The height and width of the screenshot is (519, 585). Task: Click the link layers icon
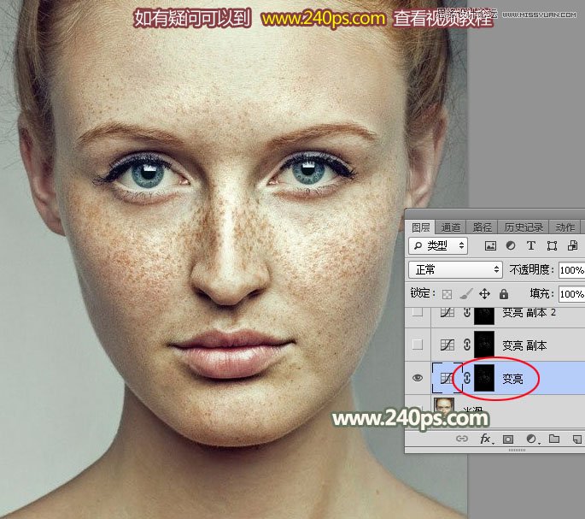pyautogui.click(x=462, y=439)
